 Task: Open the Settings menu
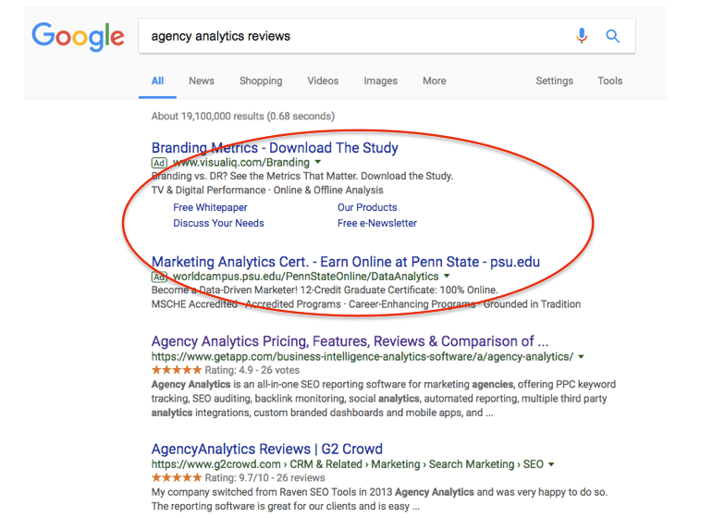(555, 81)
